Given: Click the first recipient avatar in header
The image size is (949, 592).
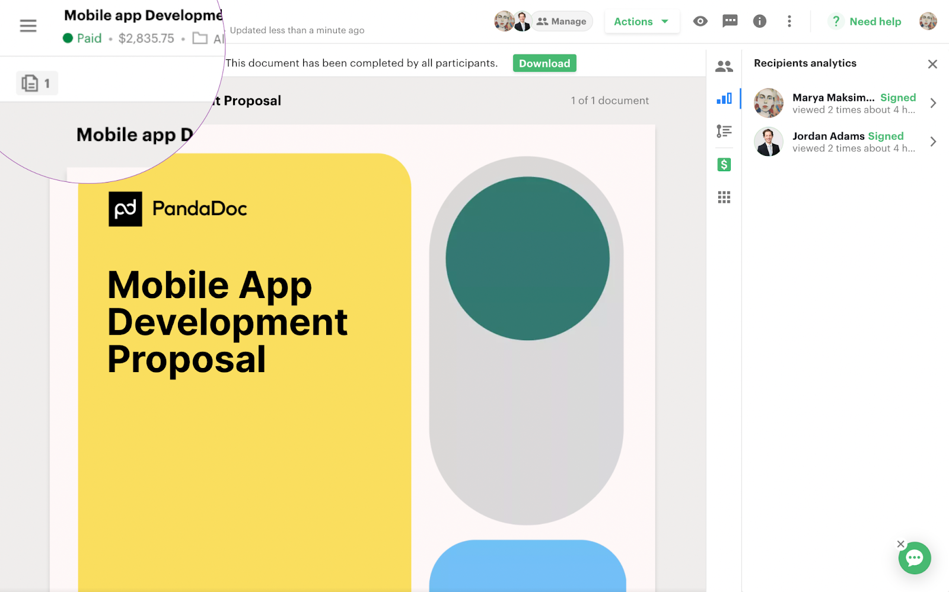Looking at the screenshot, I should point(504,21).
